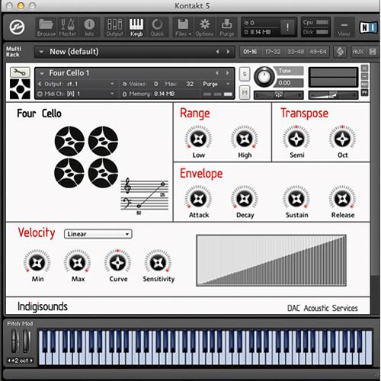Image resolution: width=381 pixels, height=381 pixels.
Task: Open instrument edit mode wrench icon
Action: click(20, 72)
